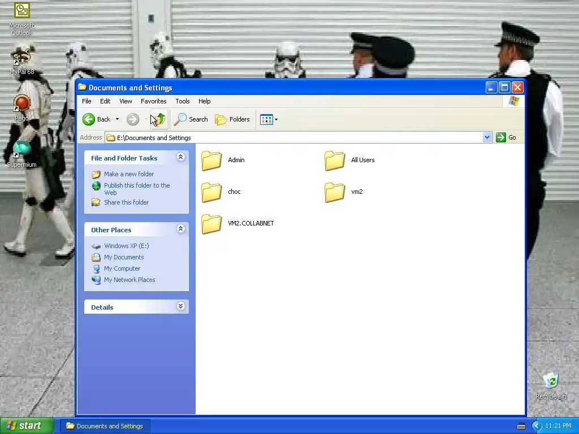Click the greyed Forward arrow button
The height and width of the screenshot is (434, 579).
pos(133,119)
